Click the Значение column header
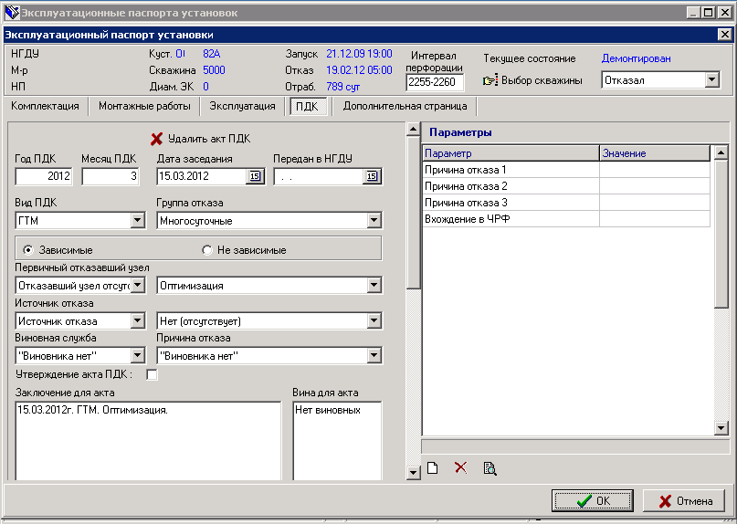The width and height of the screenshot is (737, 524). pos(655,153)
